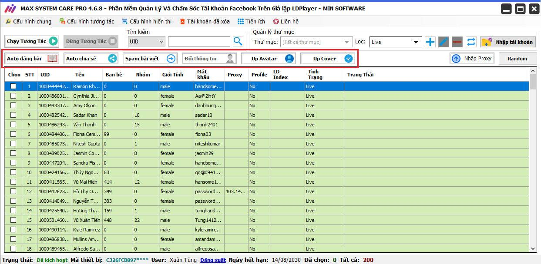Image resolution: width=541 pixels, height=264 pixels.
Task: Click the Tên column header
Action: point(87,75)
